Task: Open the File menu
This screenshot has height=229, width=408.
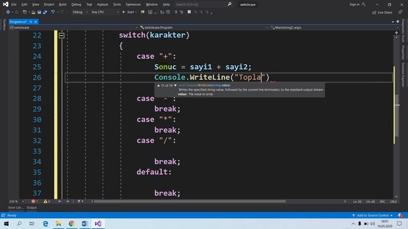Action: (x=14, y=4)
